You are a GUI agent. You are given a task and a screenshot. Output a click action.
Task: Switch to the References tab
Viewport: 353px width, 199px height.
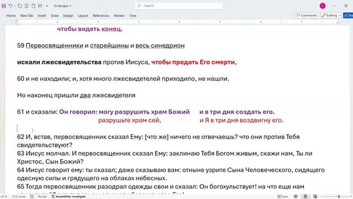click(x=101, y=15)
